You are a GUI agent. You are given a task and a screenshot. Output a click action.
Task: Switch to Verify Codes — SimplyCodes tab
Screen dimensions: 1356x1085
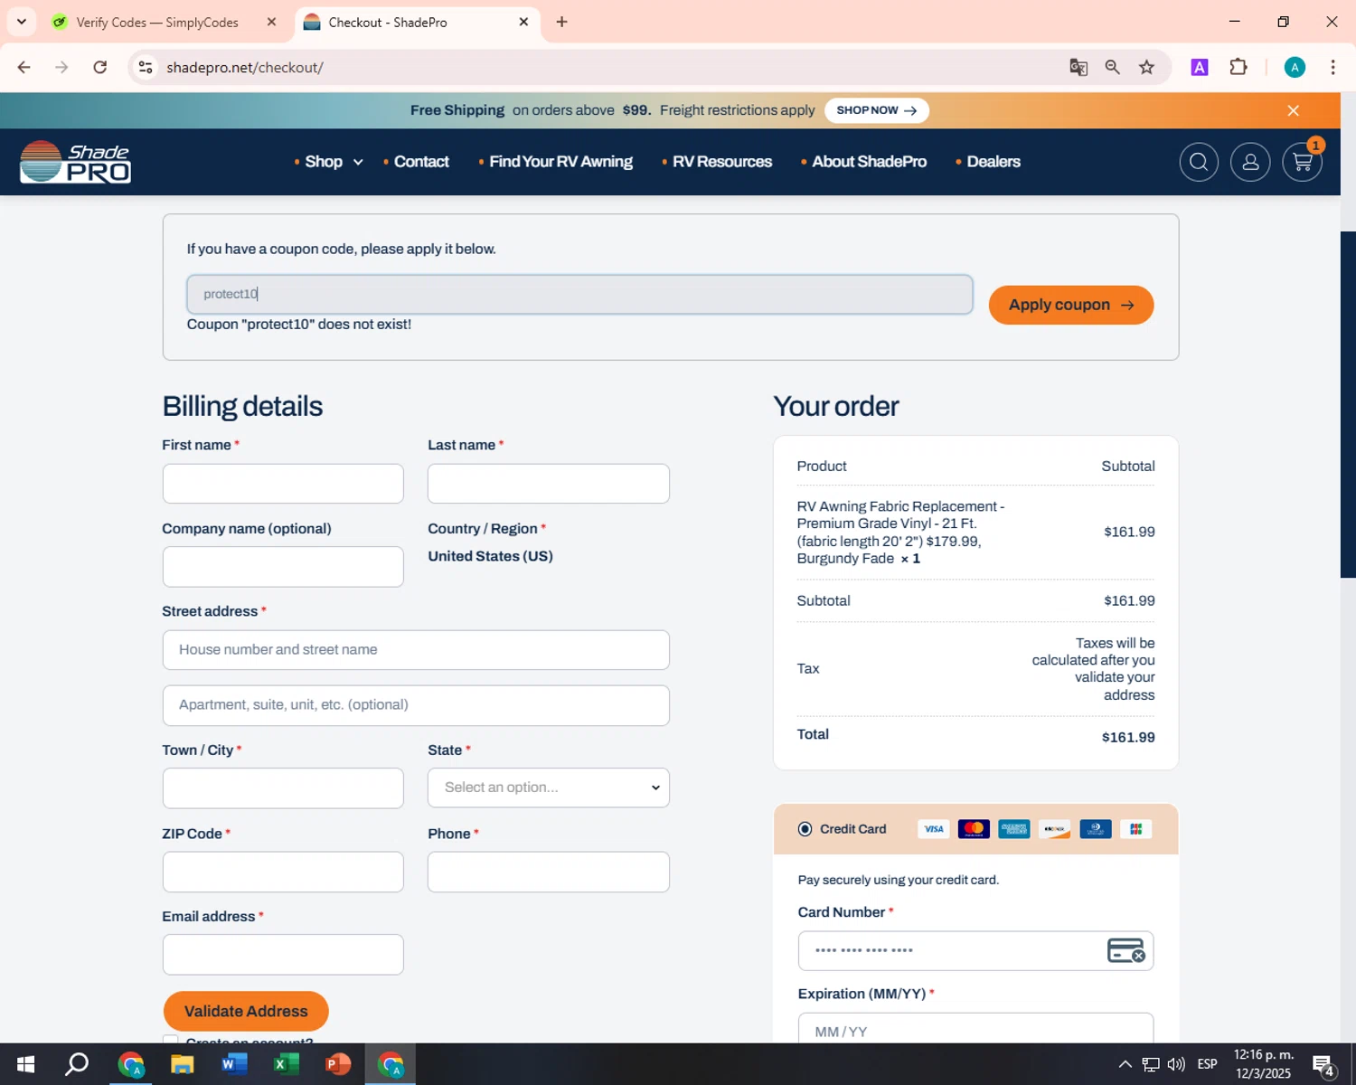pos(157,22)
